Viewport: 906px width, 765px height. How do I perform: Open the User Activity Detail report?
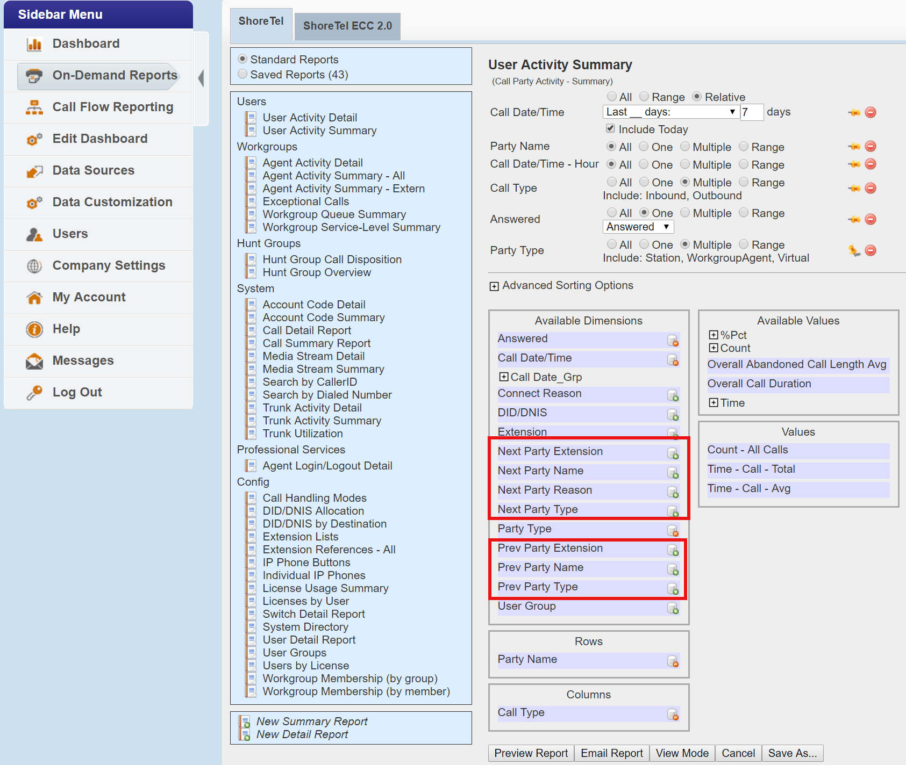click(x=310, y=117)
